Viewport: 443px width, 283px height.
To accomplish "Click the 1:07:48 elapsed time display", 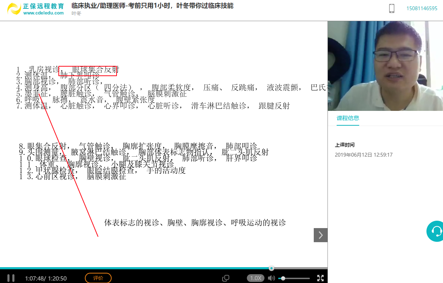I will pos(35,278).
